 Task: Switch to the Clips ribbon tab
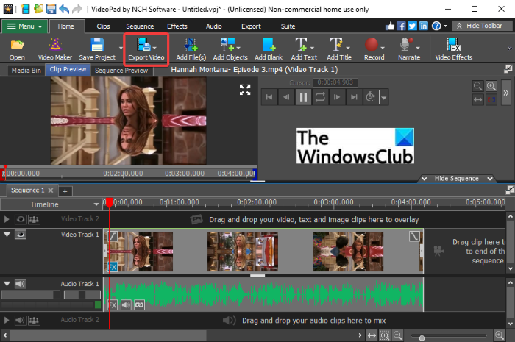click(103, 26)
